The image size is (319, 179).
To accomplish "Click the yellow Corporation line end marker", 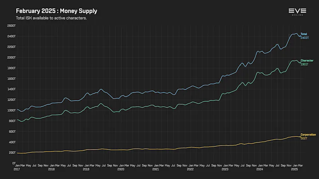I will [x=300, y=137].
